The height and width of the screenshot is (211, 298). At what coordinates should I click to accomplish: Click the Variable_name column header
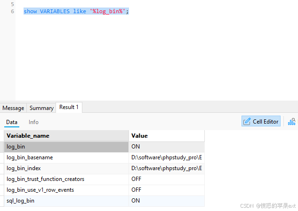[66, 136]
